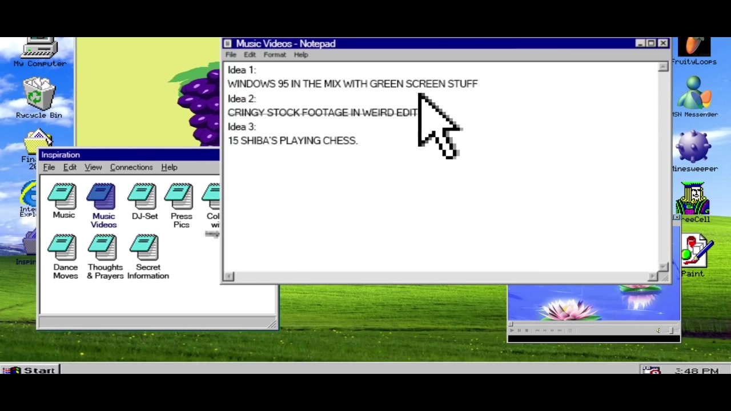
Task: Click Notepad vertical scrollbar up arrow
Action: pos(663,67)
